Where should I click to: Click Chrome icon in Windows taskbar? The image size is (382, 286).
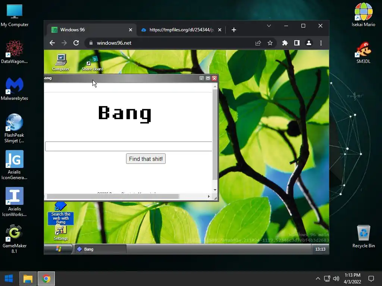46,279
